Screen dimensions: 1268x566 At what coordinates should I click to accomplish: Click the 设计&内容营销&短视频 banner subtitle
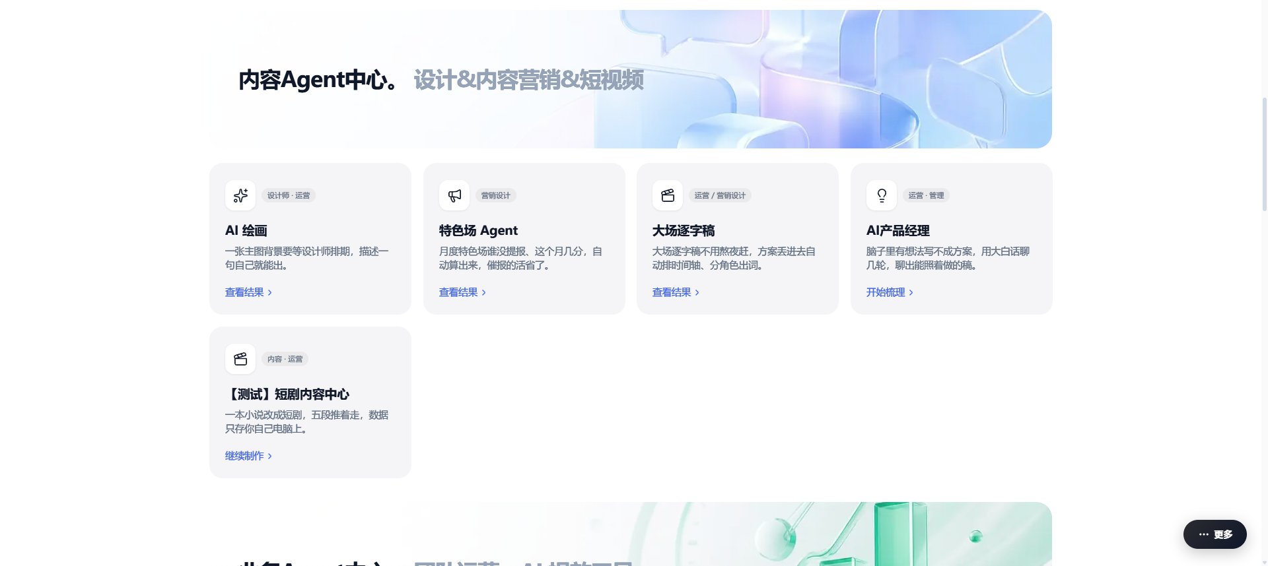528,80
